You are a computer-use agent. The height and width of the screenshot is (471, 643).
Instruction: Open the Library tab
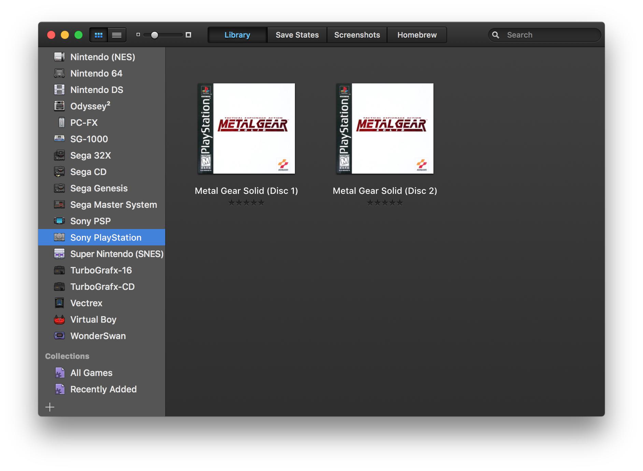tap(237, 35)
